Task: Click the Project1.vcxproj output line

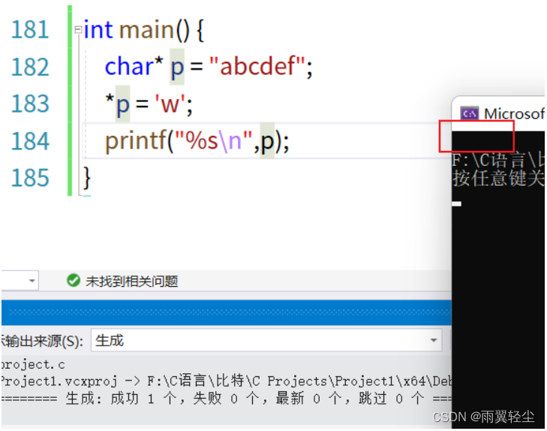Action: tap(226, 381)
